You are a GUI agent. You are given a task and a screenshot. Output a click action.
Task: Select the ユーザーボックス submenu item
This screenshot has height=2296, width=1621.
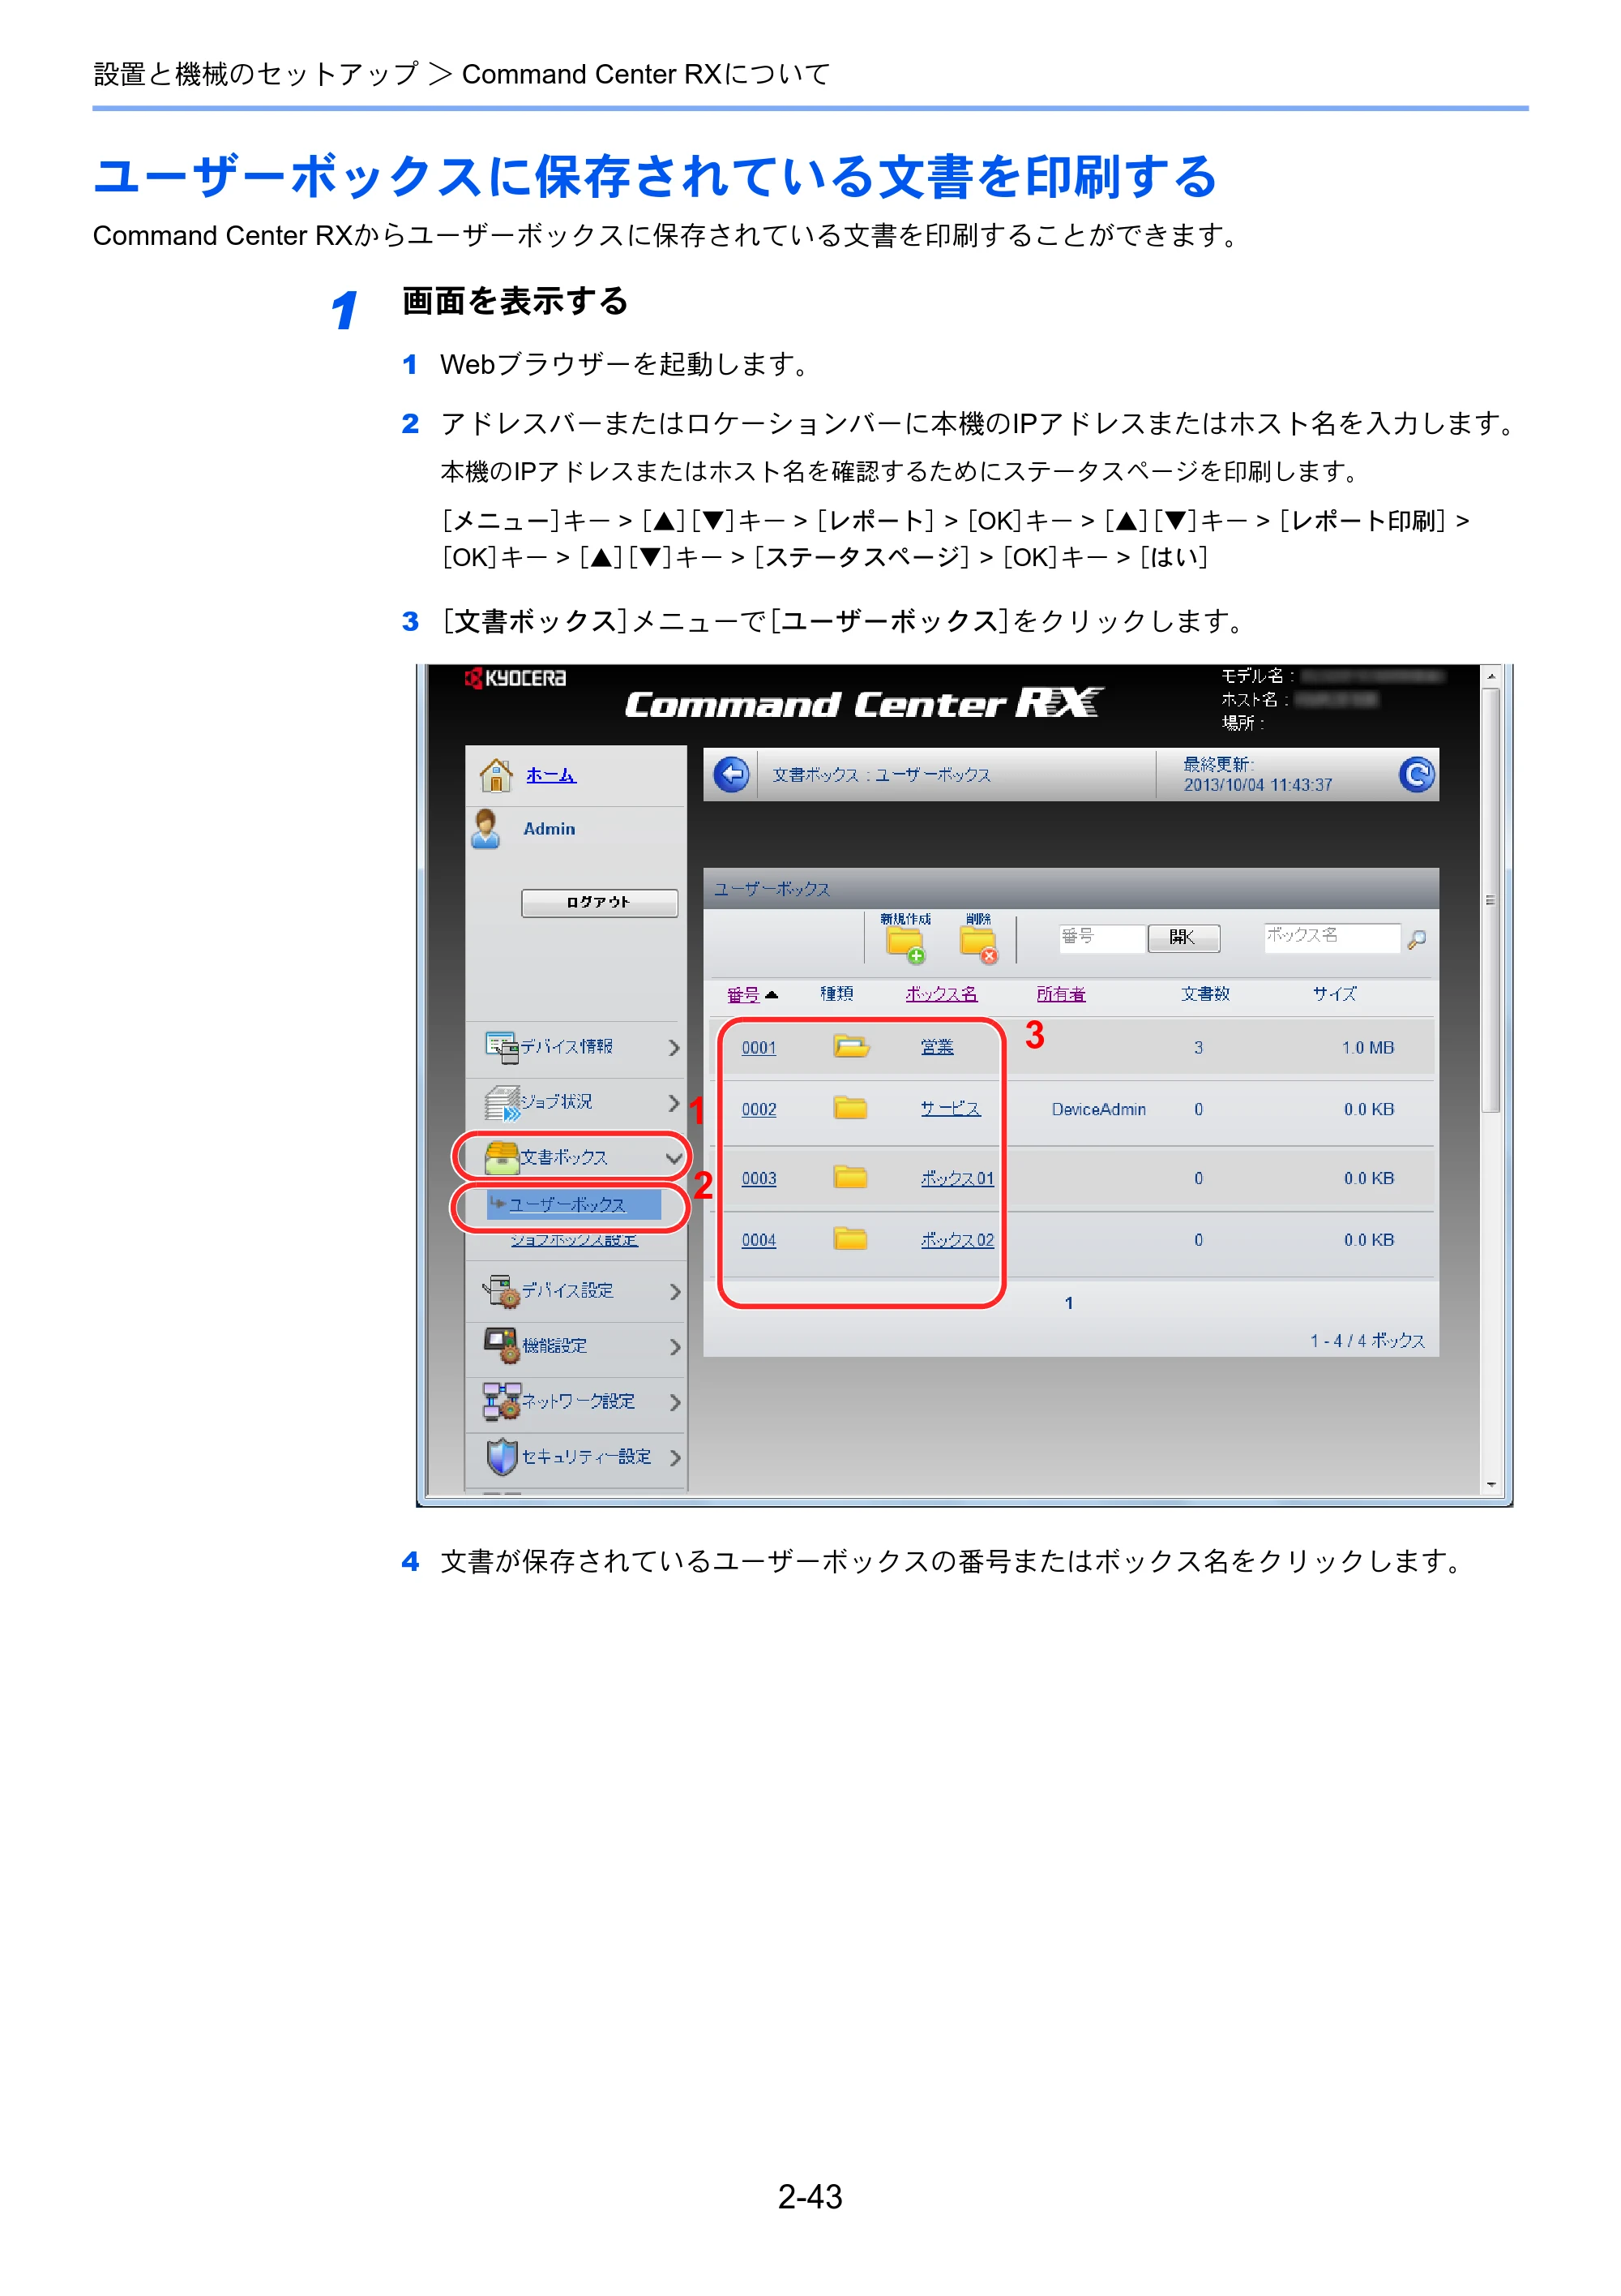click(574, 1205)
